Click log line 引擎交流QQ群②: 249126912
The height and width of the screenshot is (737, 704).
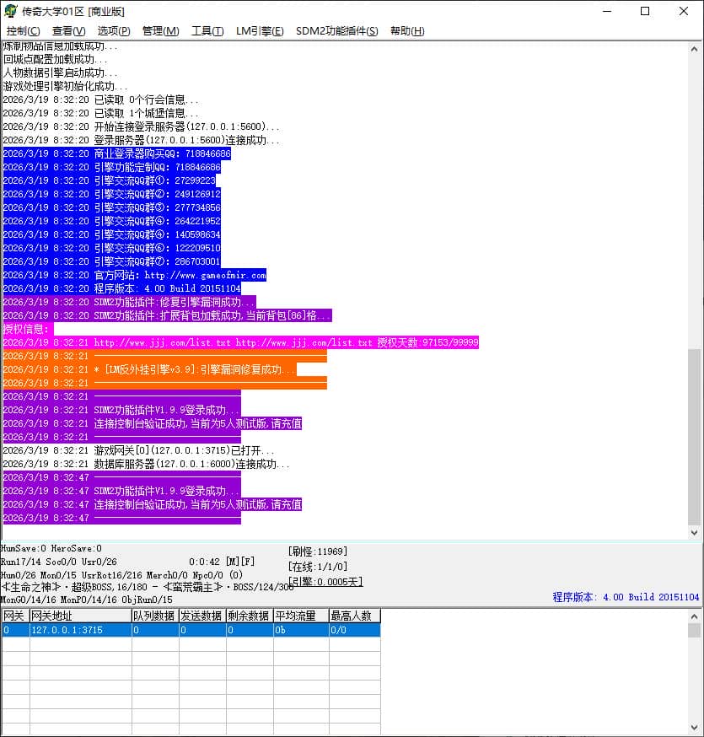111,194
